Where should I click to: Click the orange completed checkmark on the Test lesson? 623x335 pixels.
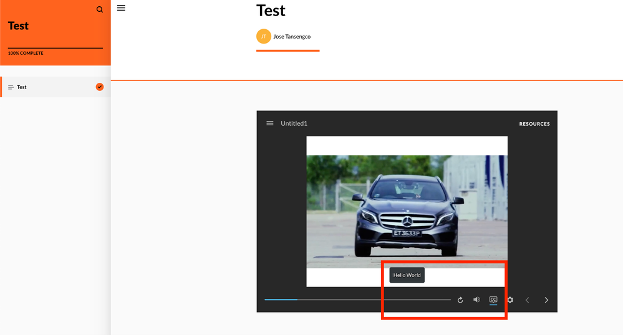click(100, 87)
